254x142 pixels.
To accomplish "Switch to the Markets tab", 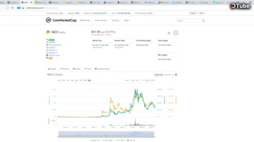I will (x=64, y=69).
